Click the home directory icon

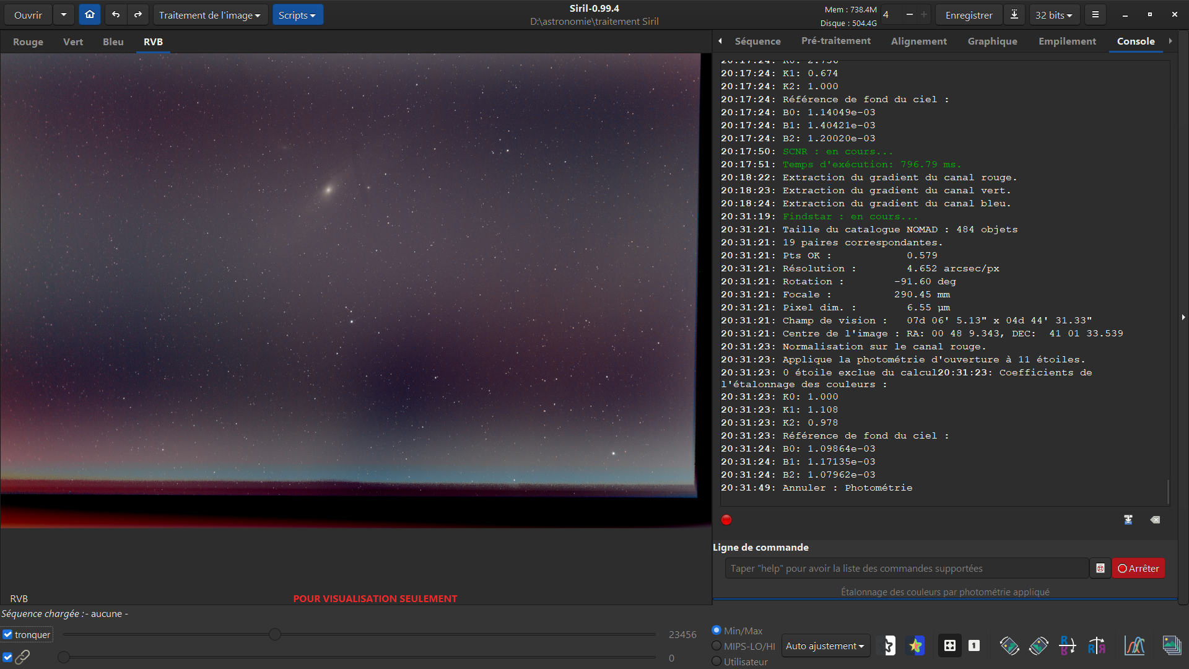coord(90,14)
